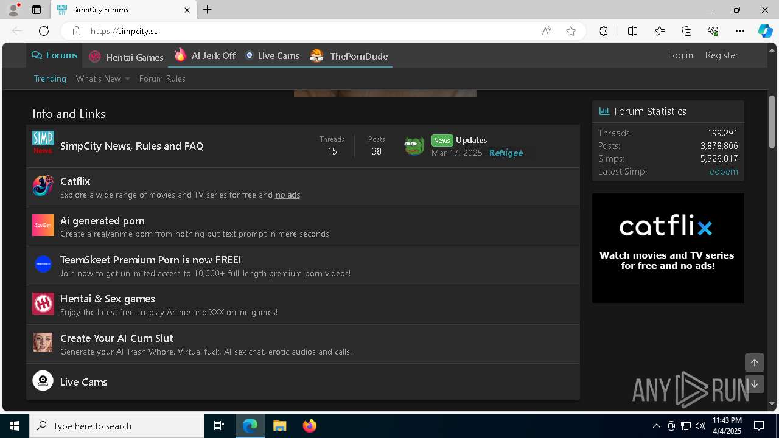Open the Windows Start menu
This screenshot has width=779, height=438.
click(15, 426)
